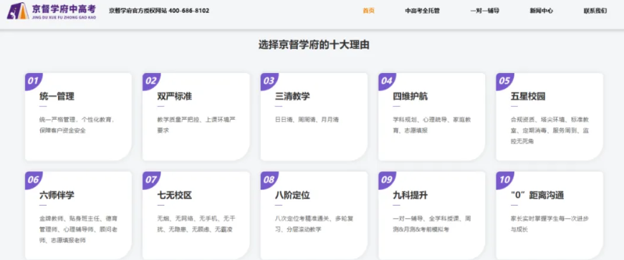
Task: Click the purple 06 number badge
Action: 34,180
